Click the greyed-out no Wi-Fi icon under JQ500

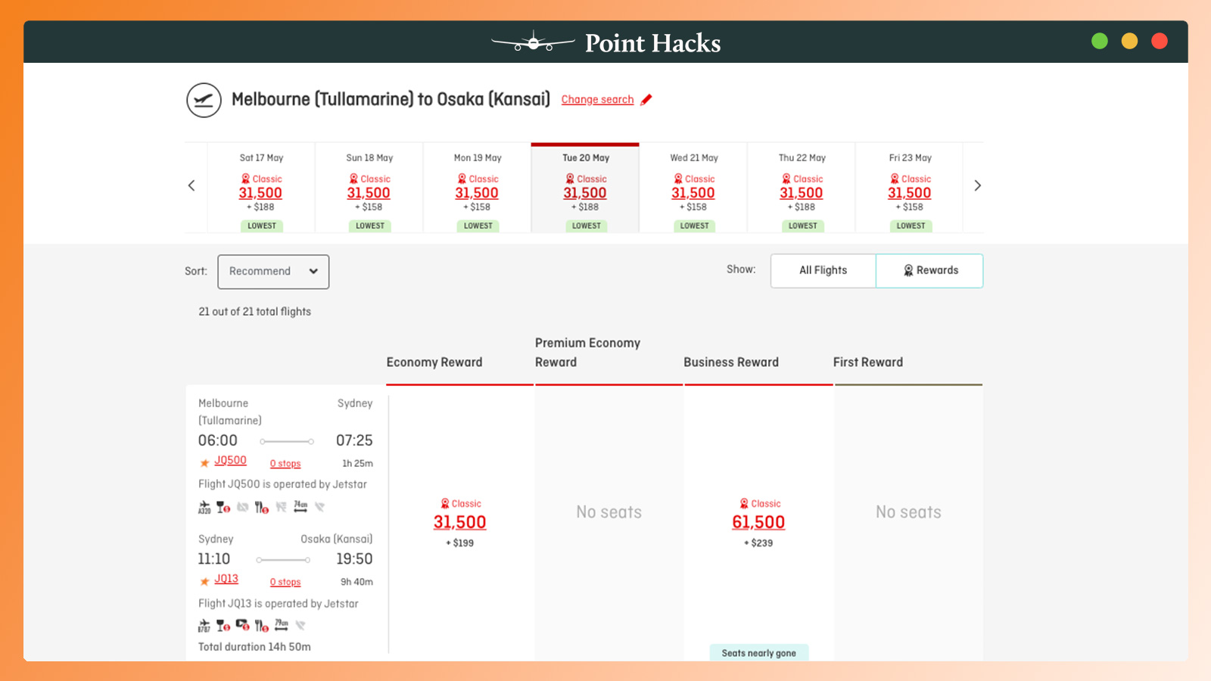click(x=319, y=507)
